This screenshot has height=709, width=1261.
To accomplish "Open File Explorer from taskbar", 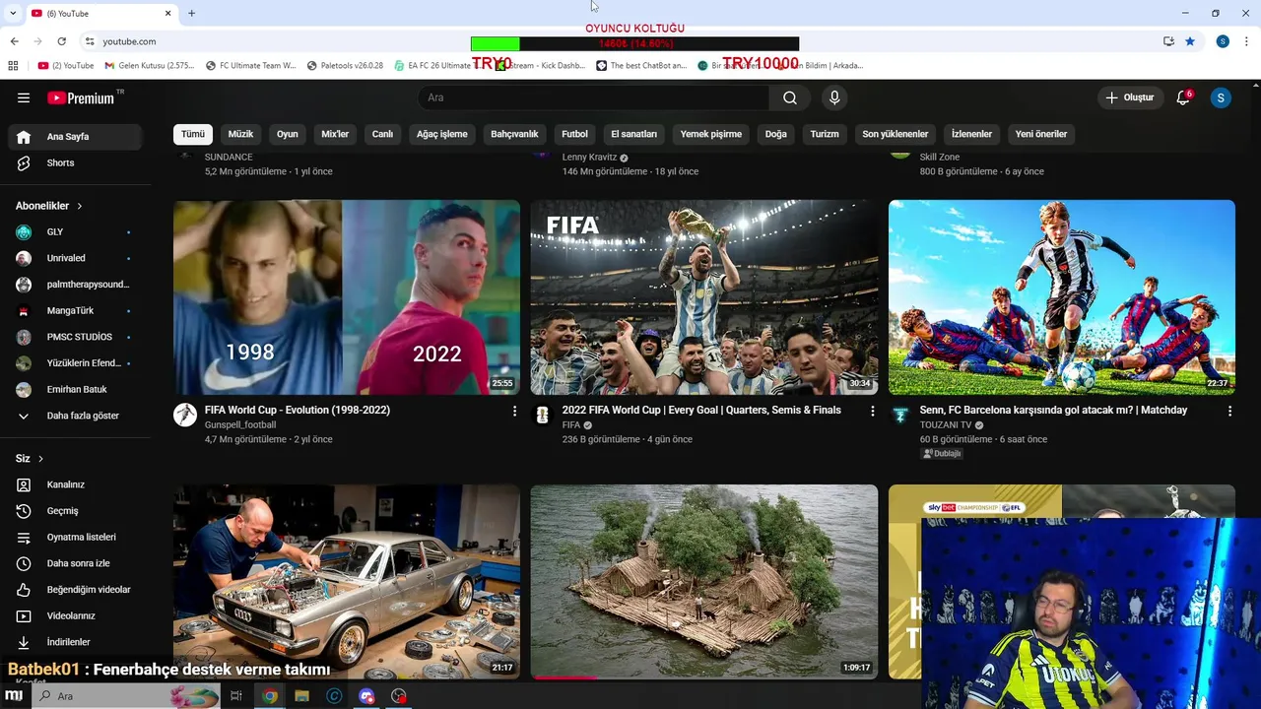I will click(x=301, y=696).
